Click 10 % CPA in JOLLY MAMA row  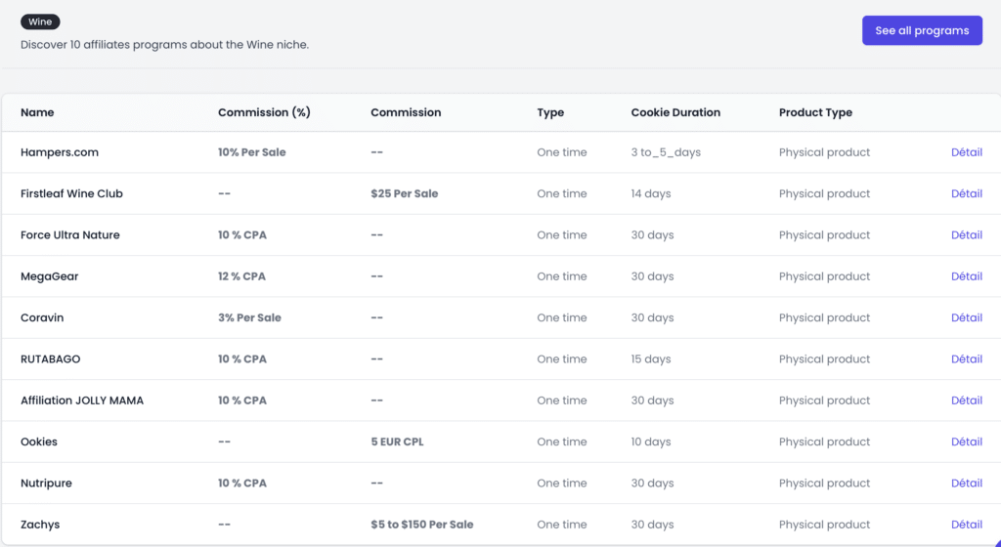(x=242, y=400)
